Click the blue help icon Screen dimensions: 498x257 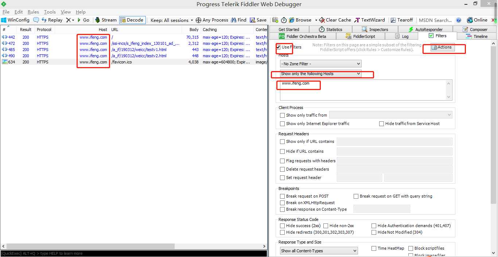(x=459, y=20)
